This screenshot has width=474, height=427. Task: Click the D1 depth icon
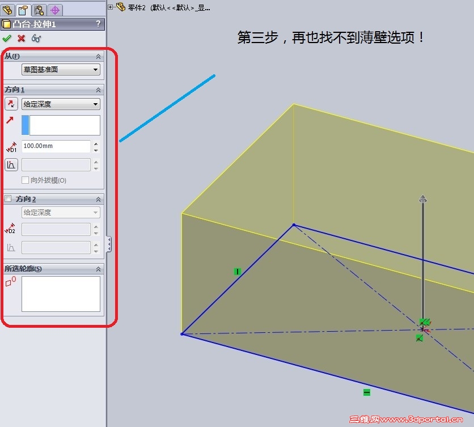point(11,147)
